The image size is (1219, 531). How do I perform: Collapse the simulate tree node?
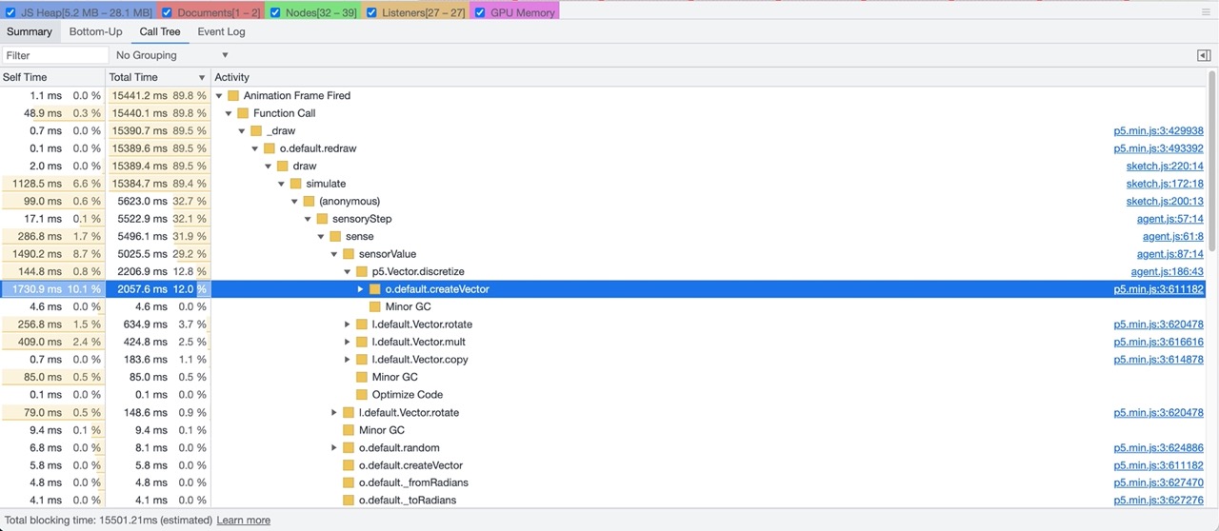(x=282, y=184)
